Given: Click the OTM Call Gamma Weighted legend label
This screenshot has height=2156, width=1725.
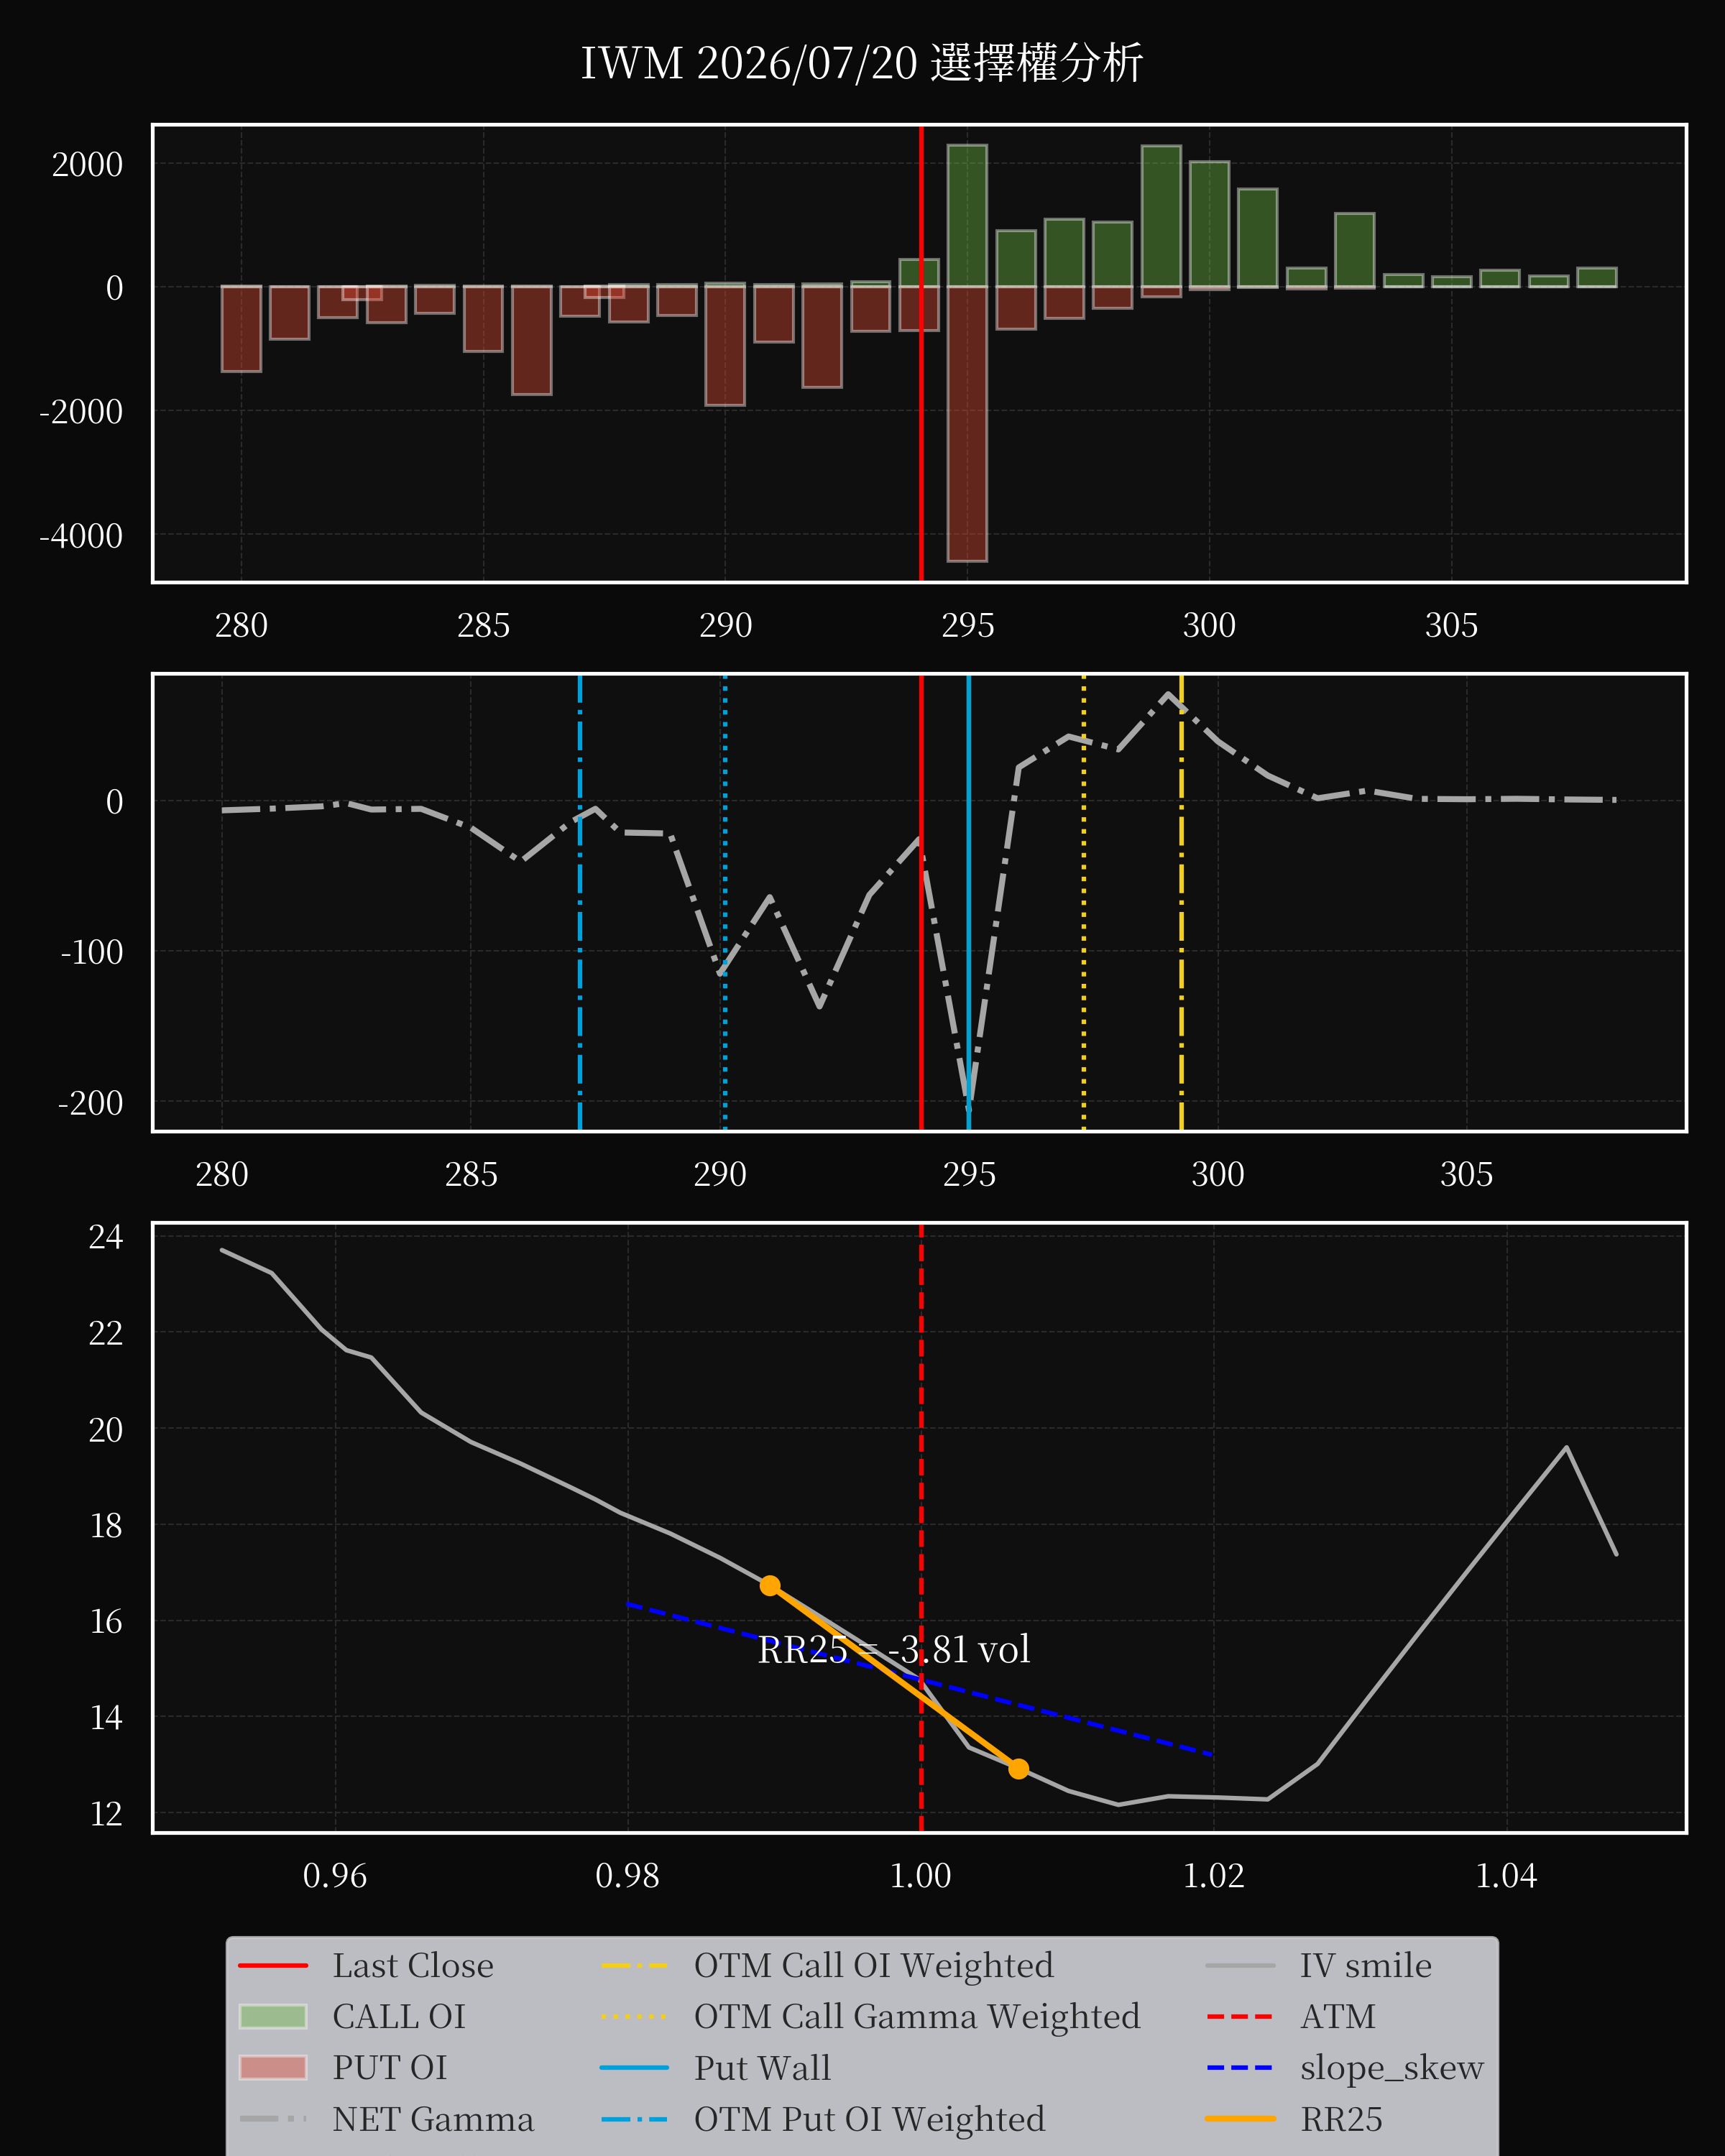Looking at the screenshot, I should coord(917,2017).
